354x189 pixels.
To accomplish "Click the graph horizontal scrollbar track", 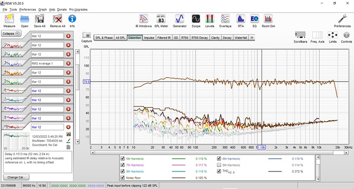I will [219, 153].
